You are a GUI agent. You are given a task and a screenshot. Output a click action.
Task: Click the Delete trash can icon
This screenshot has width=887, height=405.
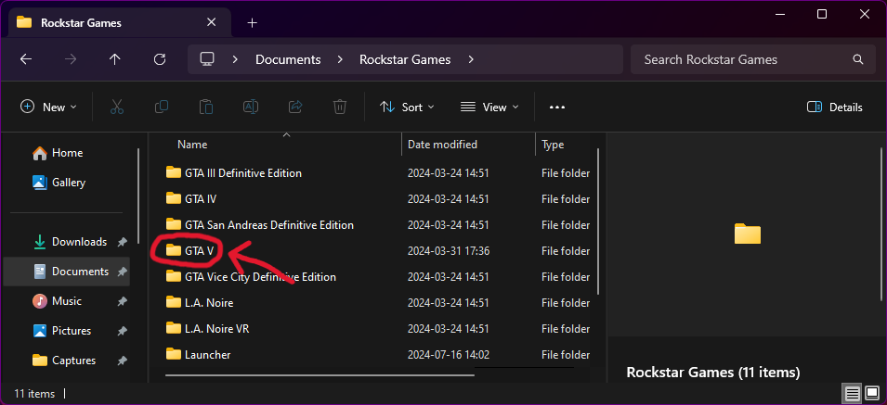point(340,107)
